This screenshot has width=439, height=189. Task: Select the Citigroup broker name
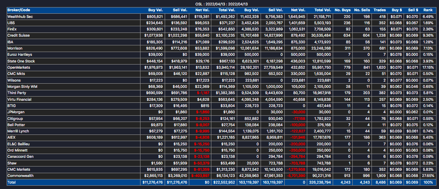[15, 119]
